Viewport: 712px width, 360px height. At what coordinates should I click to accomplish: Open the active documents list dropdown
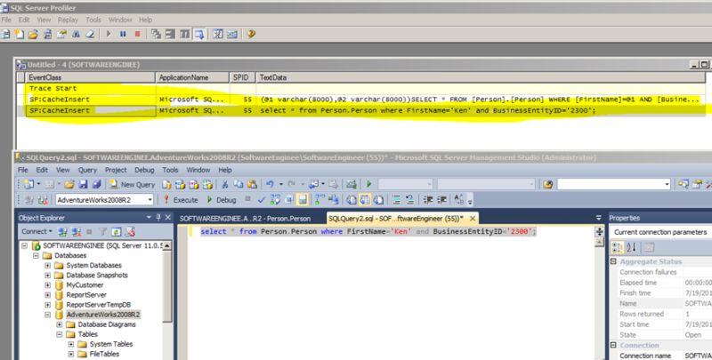(x=598, y=218)
